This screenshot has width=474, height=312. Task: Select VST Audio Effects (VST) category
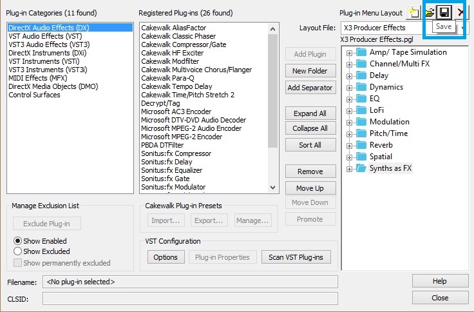coord(45,36)
